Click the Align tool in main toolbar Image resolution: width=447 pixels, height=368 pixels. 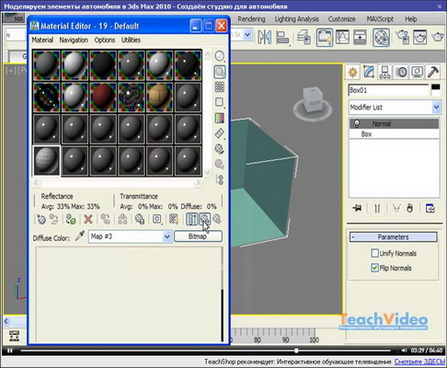point(282,38)
